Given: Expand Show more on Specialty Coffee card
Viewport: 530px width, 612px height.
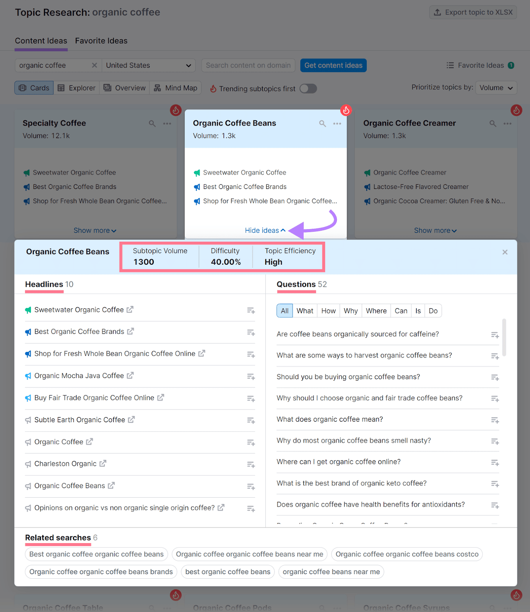Looking at the screenshot, I should click(95, 231).
